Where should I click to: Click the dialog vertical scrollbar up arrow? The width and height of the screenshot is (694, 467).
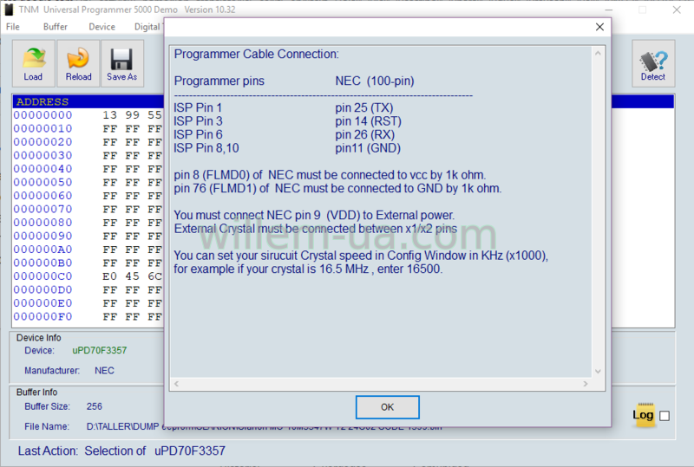pos(598,53)
